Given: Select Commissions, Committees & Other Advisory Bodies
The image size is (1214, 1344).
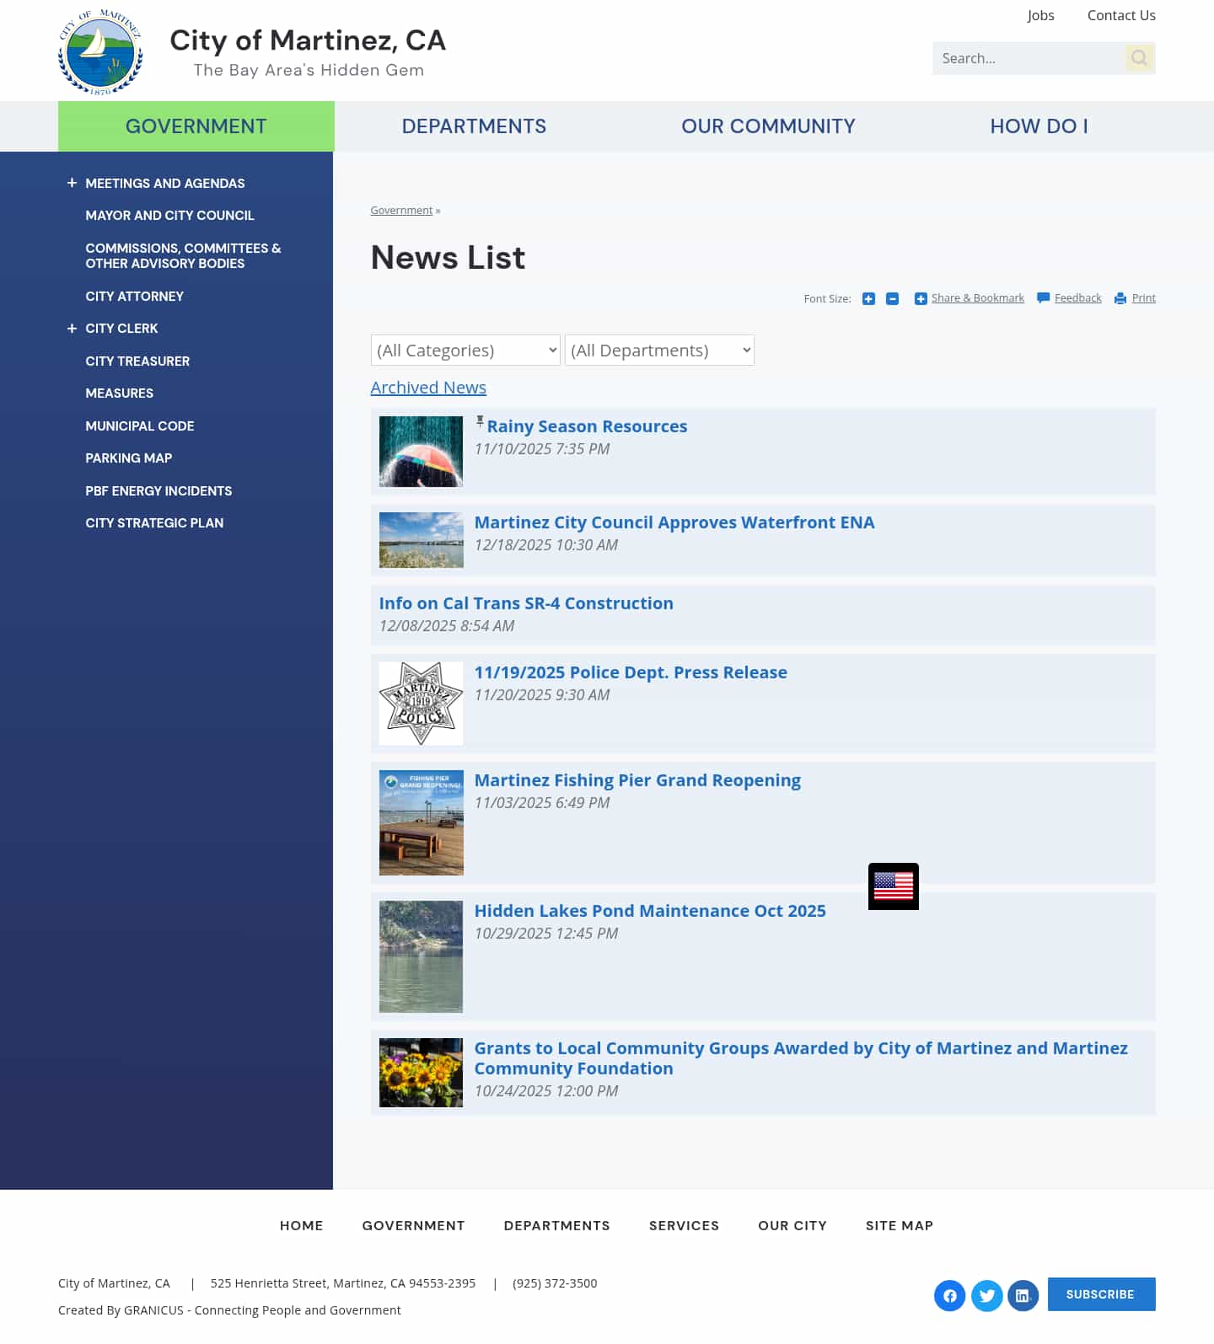Looking at the screenshot, I should tap(183, 256).
